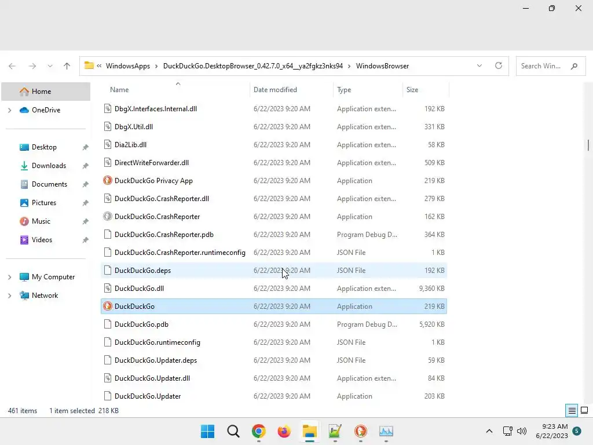Viewport: 593px width, 445px height.
Task: Select the DuckDuckGo.dll file icon
Action: coord(108,288)
